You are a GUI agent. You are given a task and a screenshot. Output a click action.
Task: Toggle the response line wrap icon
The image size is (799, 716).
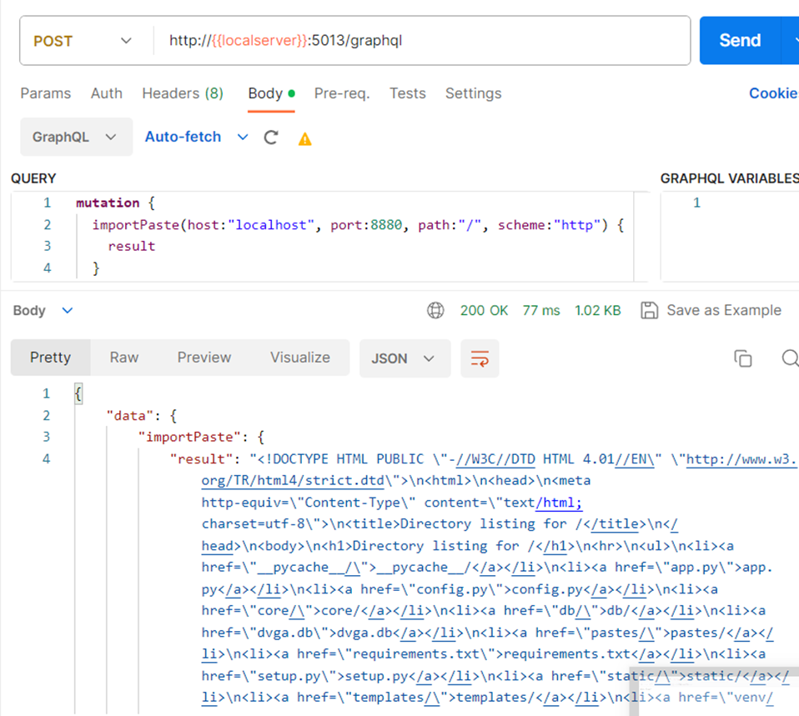(480, 358)
